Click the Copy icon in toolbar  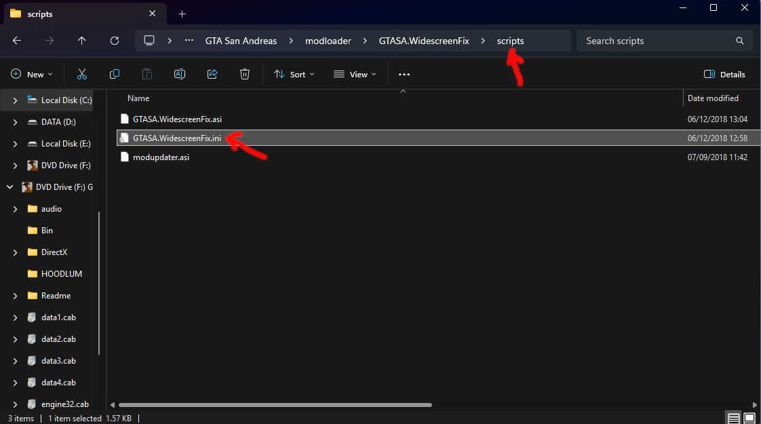pos(115,75)
